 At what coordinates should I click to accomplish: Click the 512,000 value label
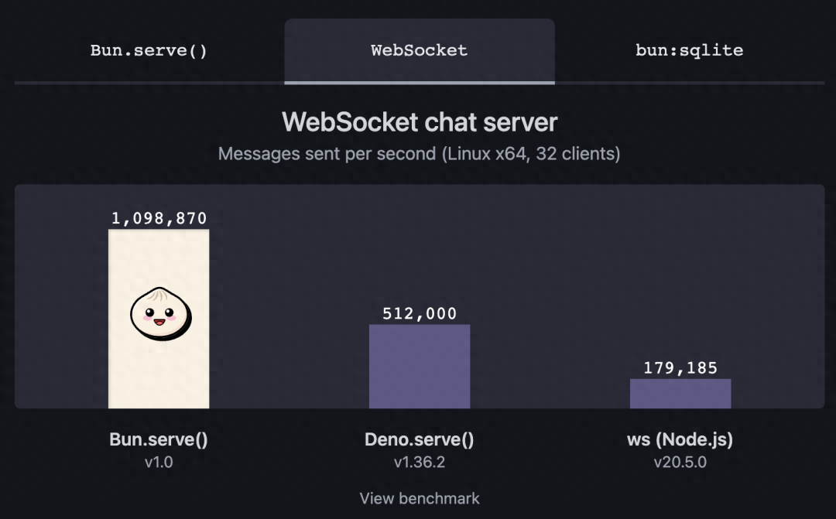click(x=420, y=314)
